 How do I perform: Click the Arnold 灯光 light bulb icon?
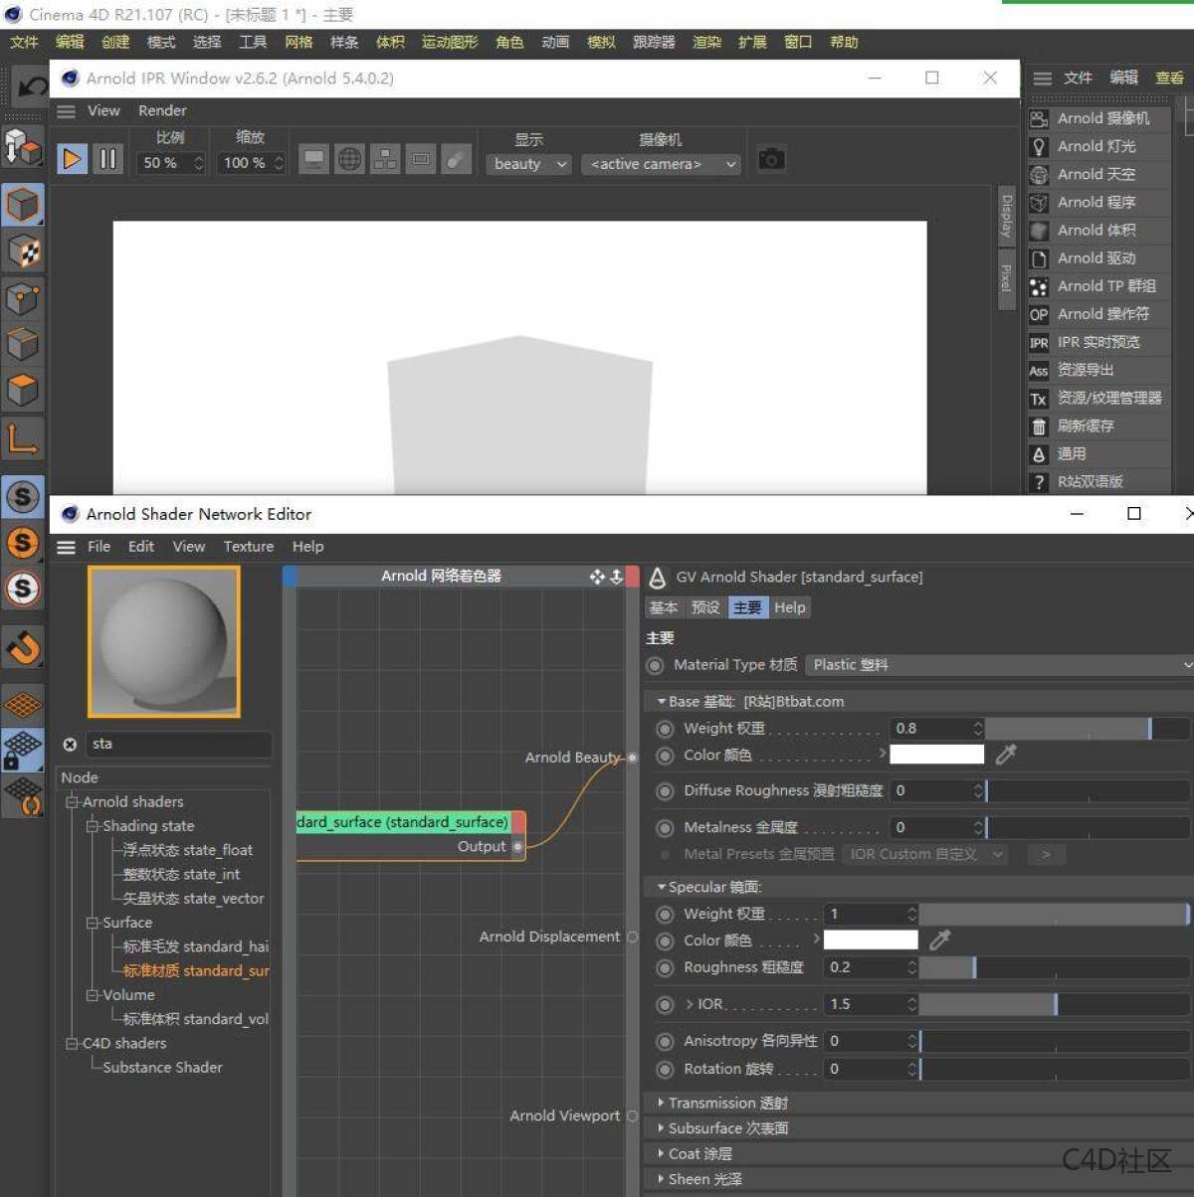coord(1039,147)
